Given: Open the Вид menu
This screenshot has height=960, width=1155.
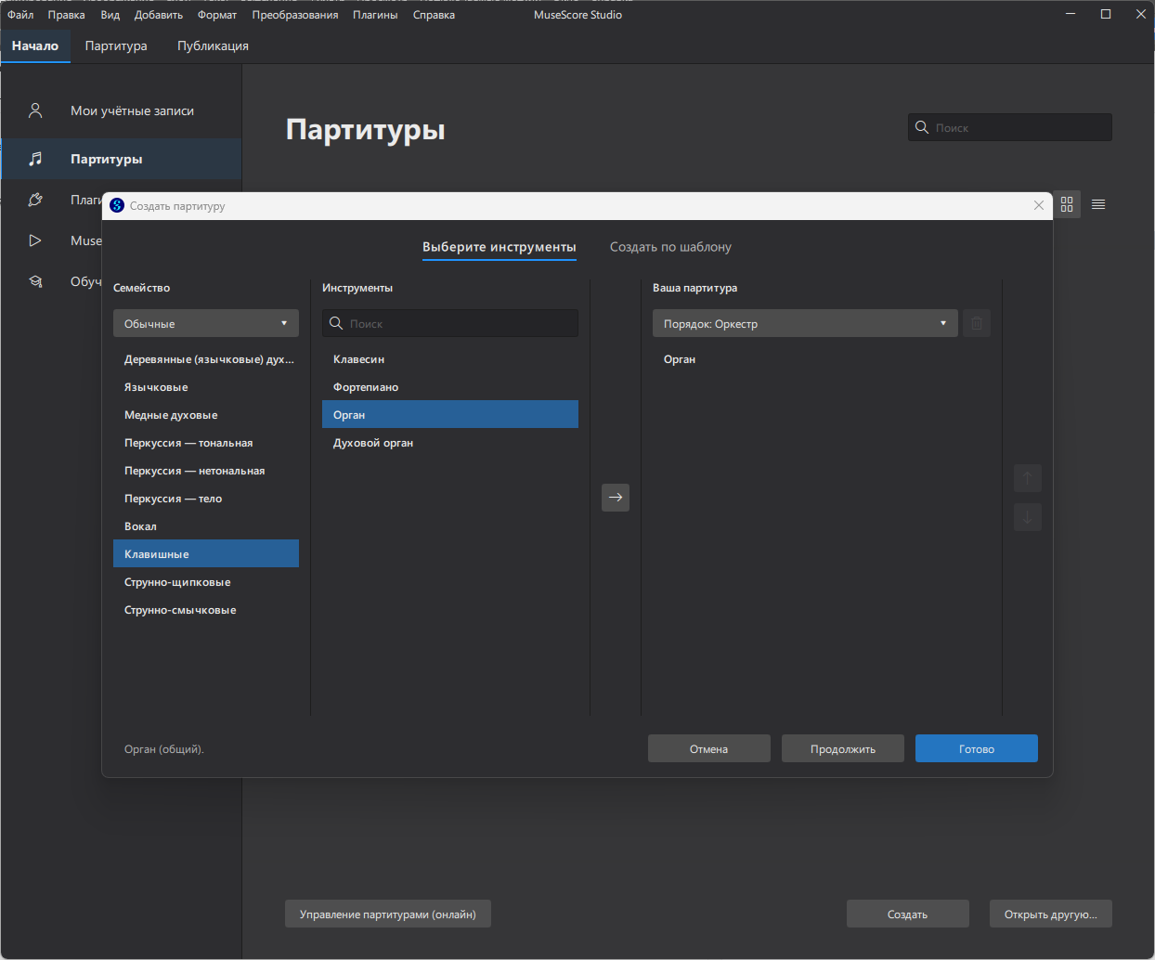Looking at the screenshot, I should coord(110,15).
